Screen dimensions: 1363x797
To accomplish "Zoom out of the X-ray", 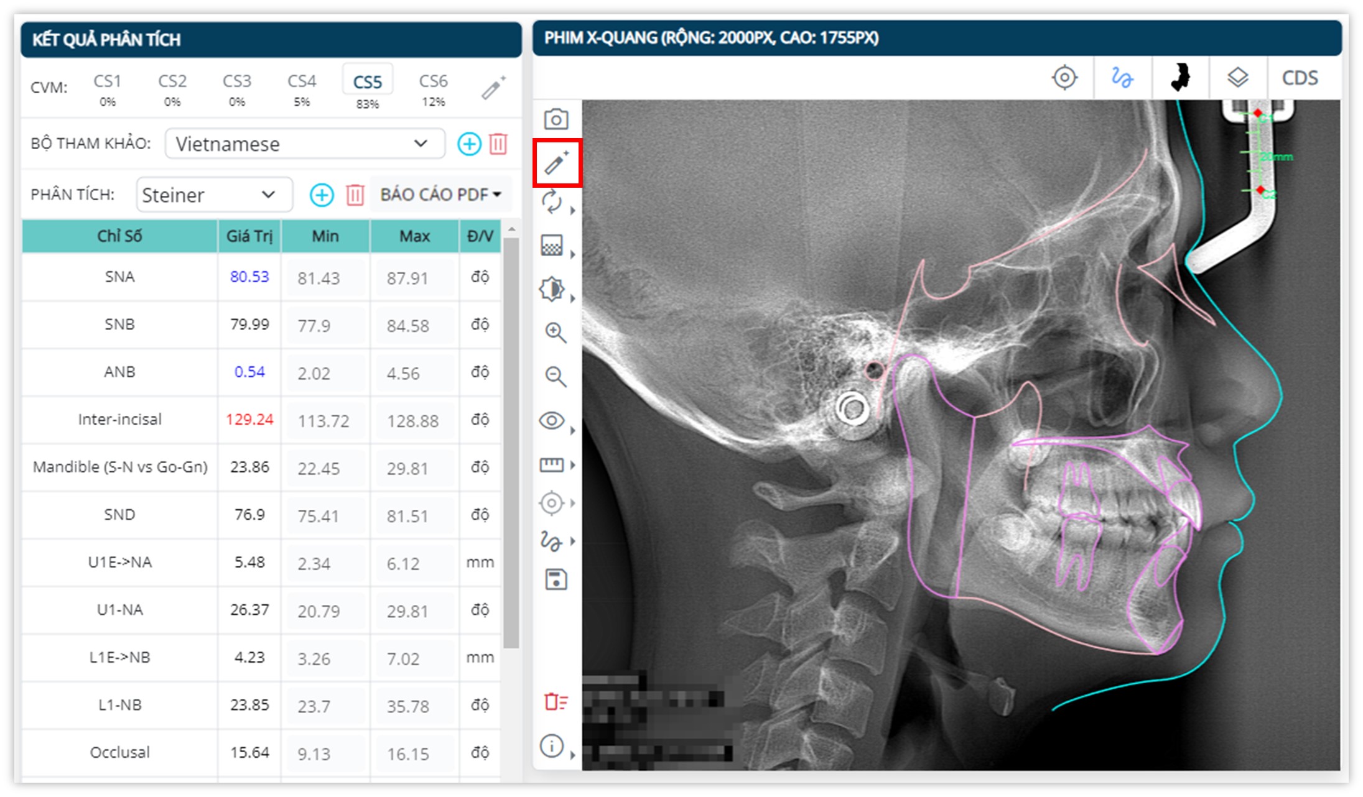I will 556,376.
